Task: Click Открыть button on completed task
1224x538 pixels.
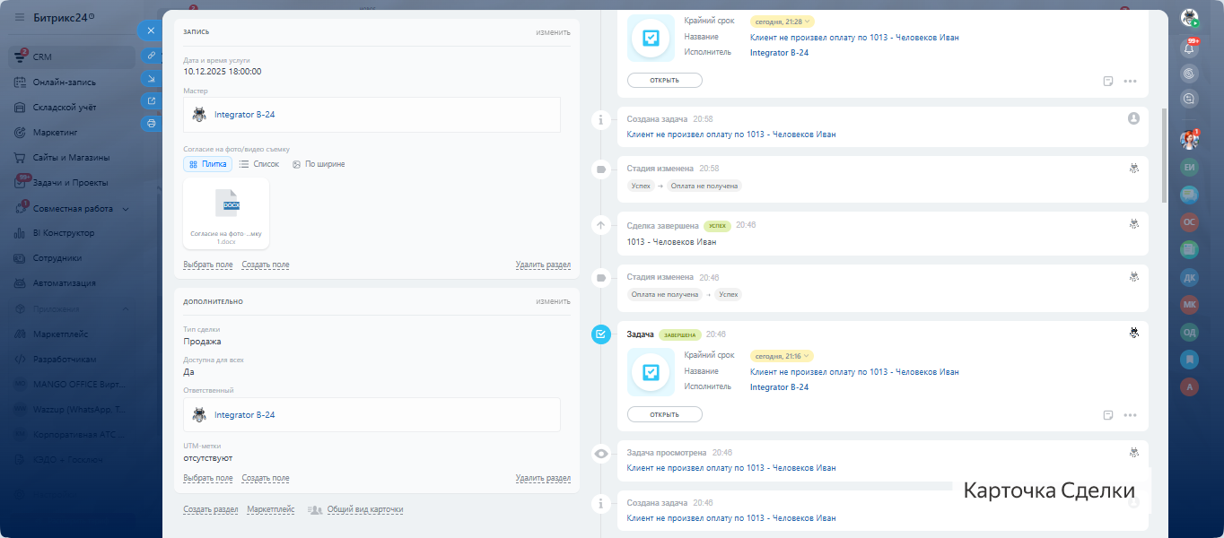Action: click(x=664, y=414)
